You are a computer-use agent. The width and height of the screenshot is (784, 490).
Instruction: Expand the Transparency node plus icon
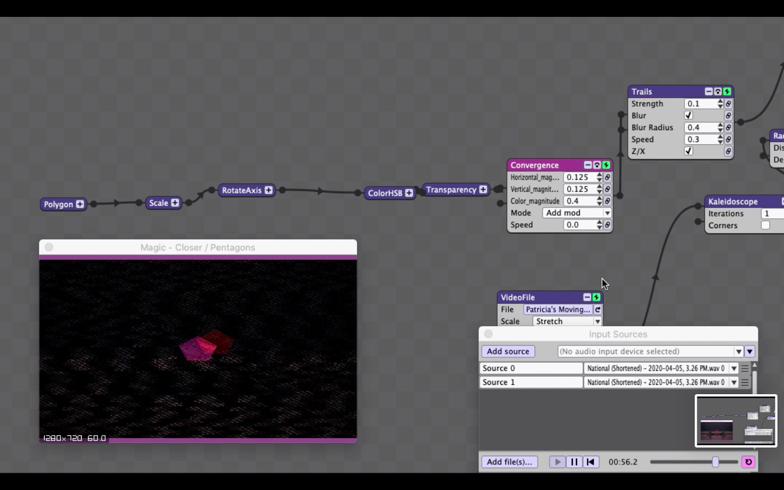(x=483, y=189)
